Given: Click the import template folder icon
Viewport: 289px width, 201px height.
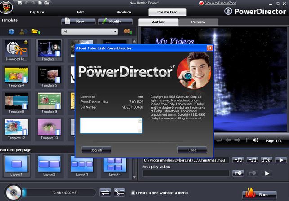Looking at the screenshot, I should (36, 31).
